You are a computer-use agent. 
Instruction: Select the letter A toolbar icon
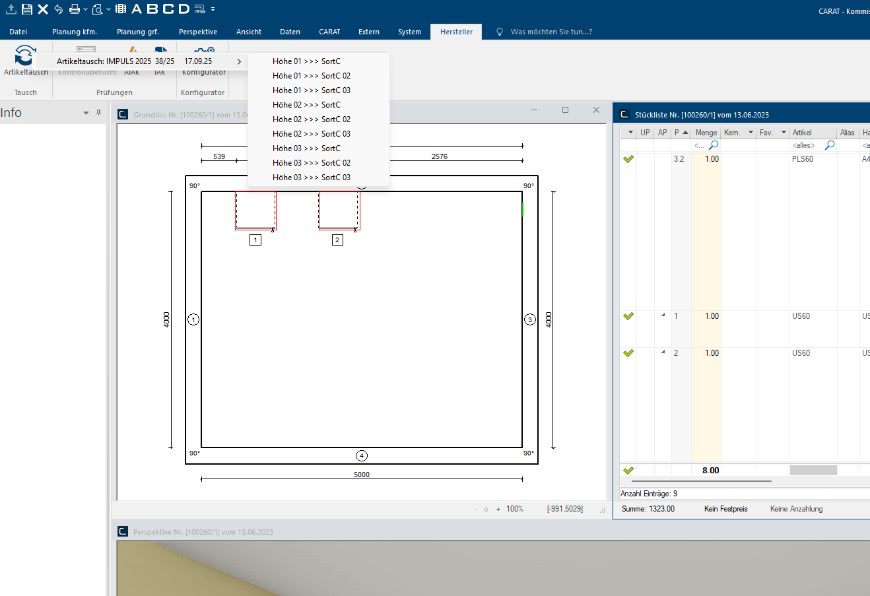(137, 9)
